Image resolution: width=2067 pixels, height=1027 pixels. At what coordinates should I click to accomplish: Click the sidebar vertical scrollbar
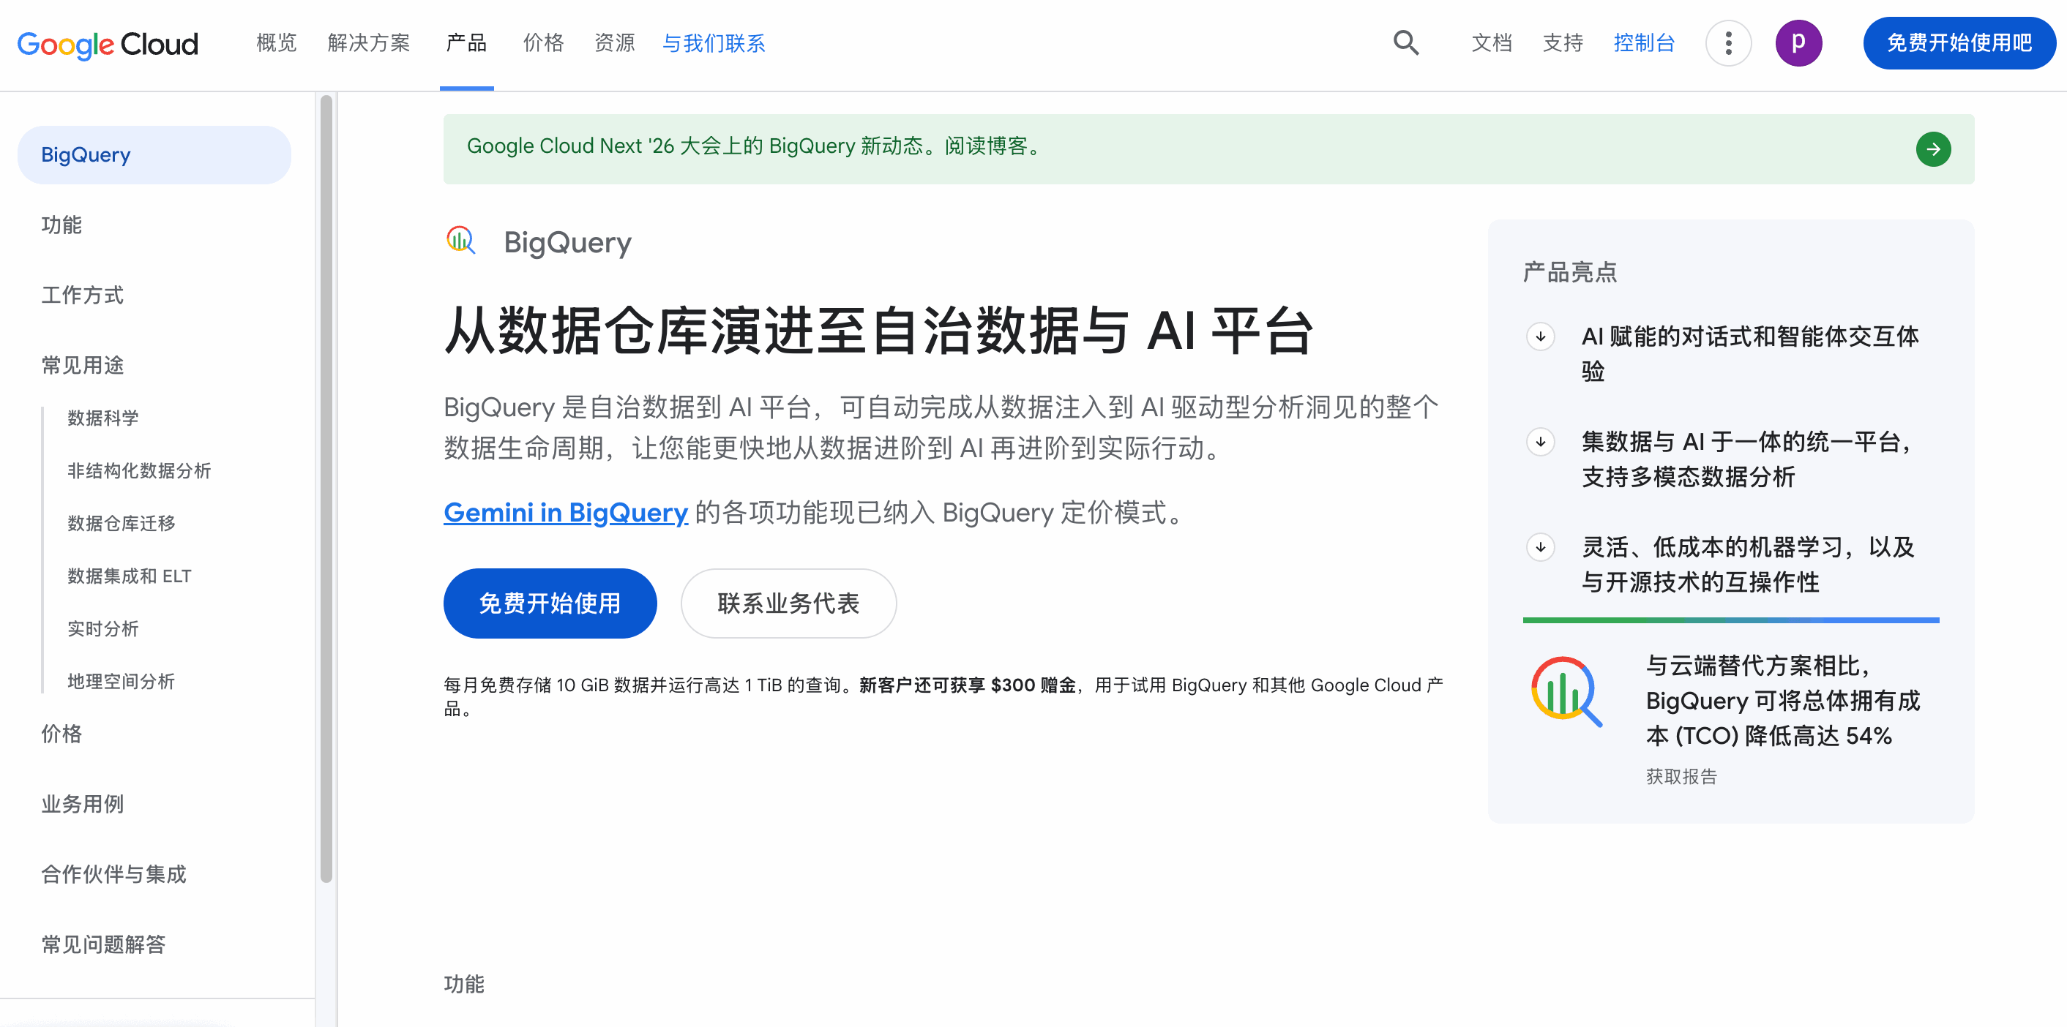326,489
